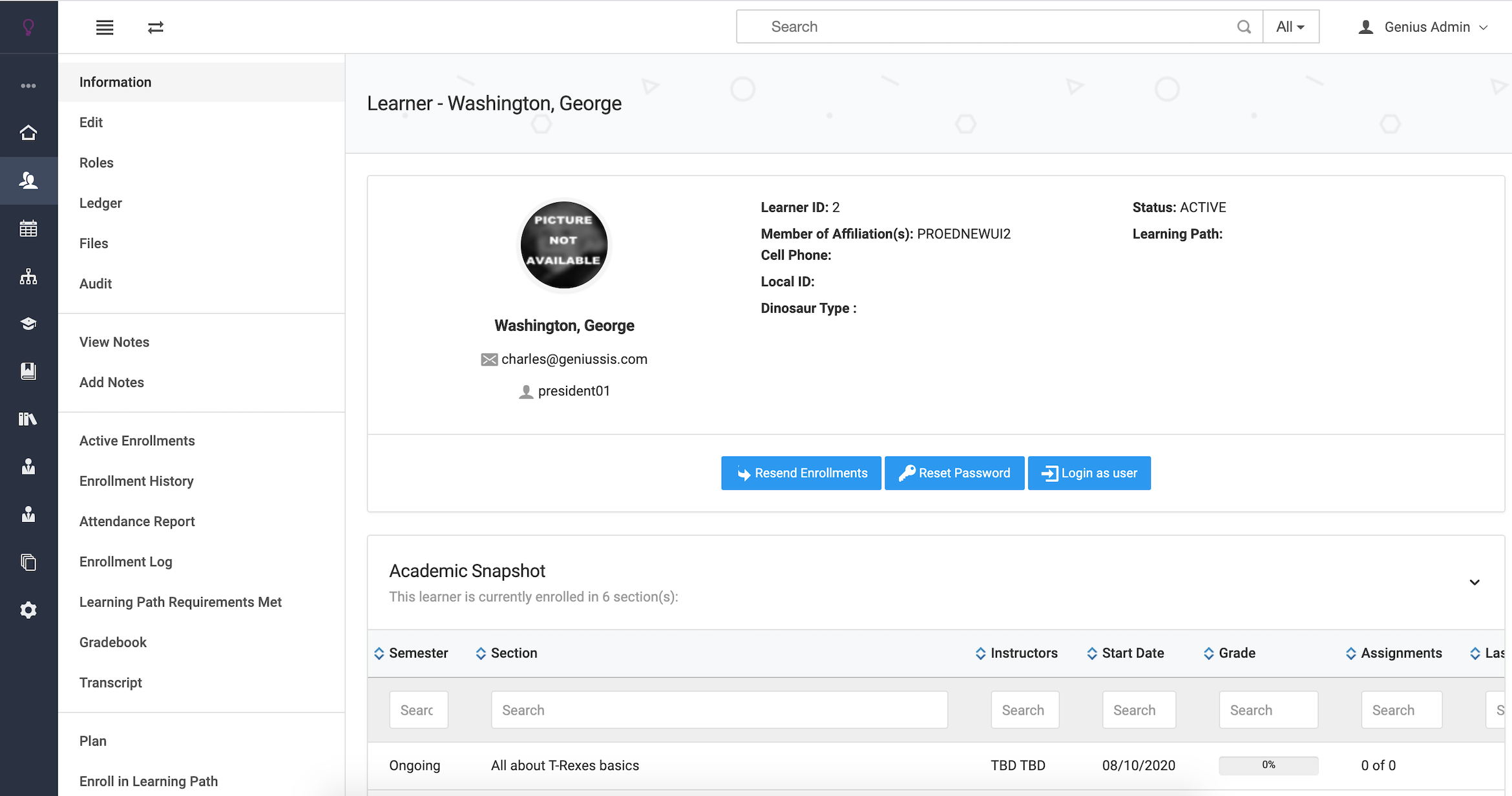Click the Login as user button
The width and height of the screenshot is (1512, 796).
click(x=1089, y=473)
